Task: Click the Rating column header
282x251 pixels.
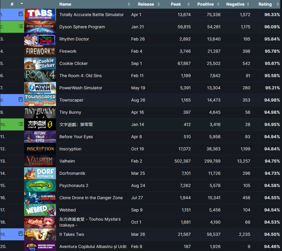Action: point(265,4)
